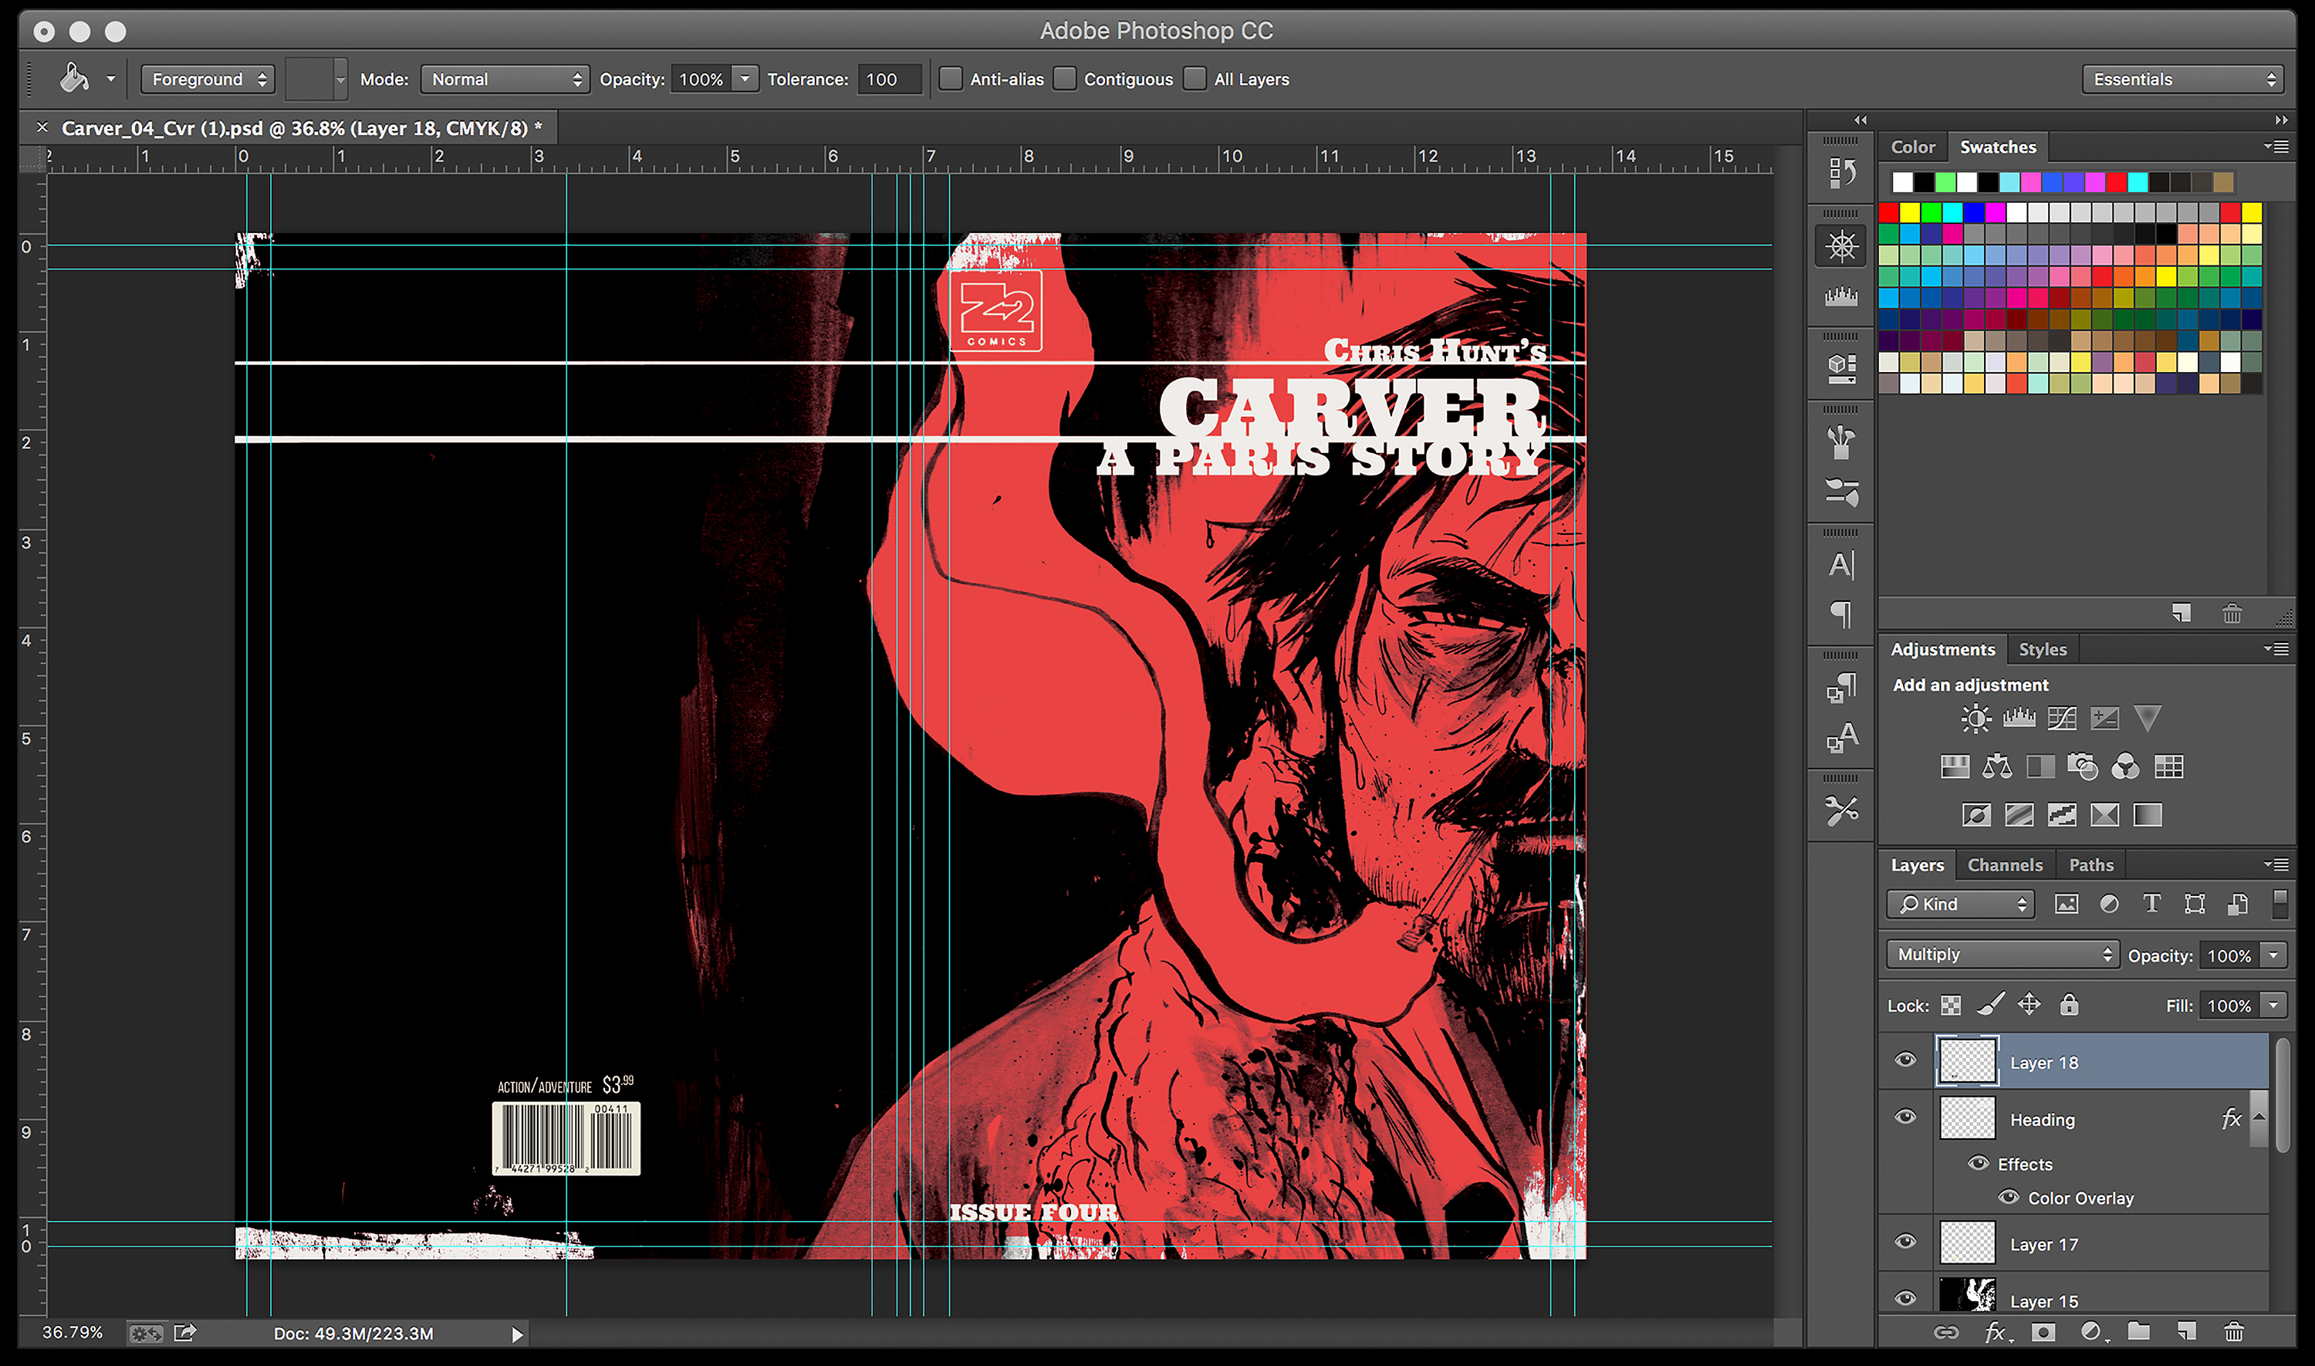Open the Essentials workspace dropdown
The image size is (2315, 1366).
[x=2182, y=79]
